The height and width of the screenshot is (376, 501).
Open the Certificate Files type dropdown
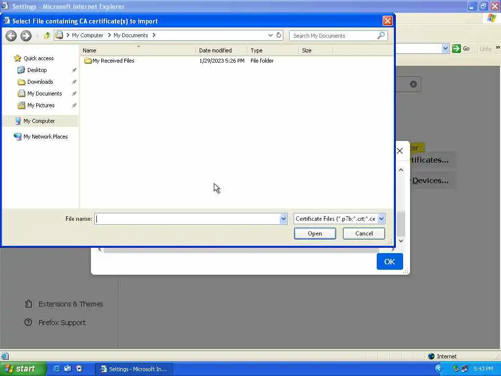(x=381, y=219)
